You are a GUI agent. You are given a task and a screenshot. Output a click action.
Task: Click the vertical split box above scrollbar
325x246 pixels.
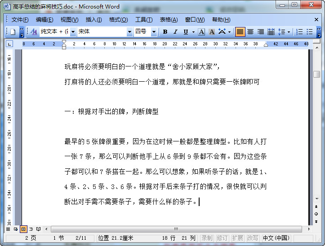[x=316, y=41]
